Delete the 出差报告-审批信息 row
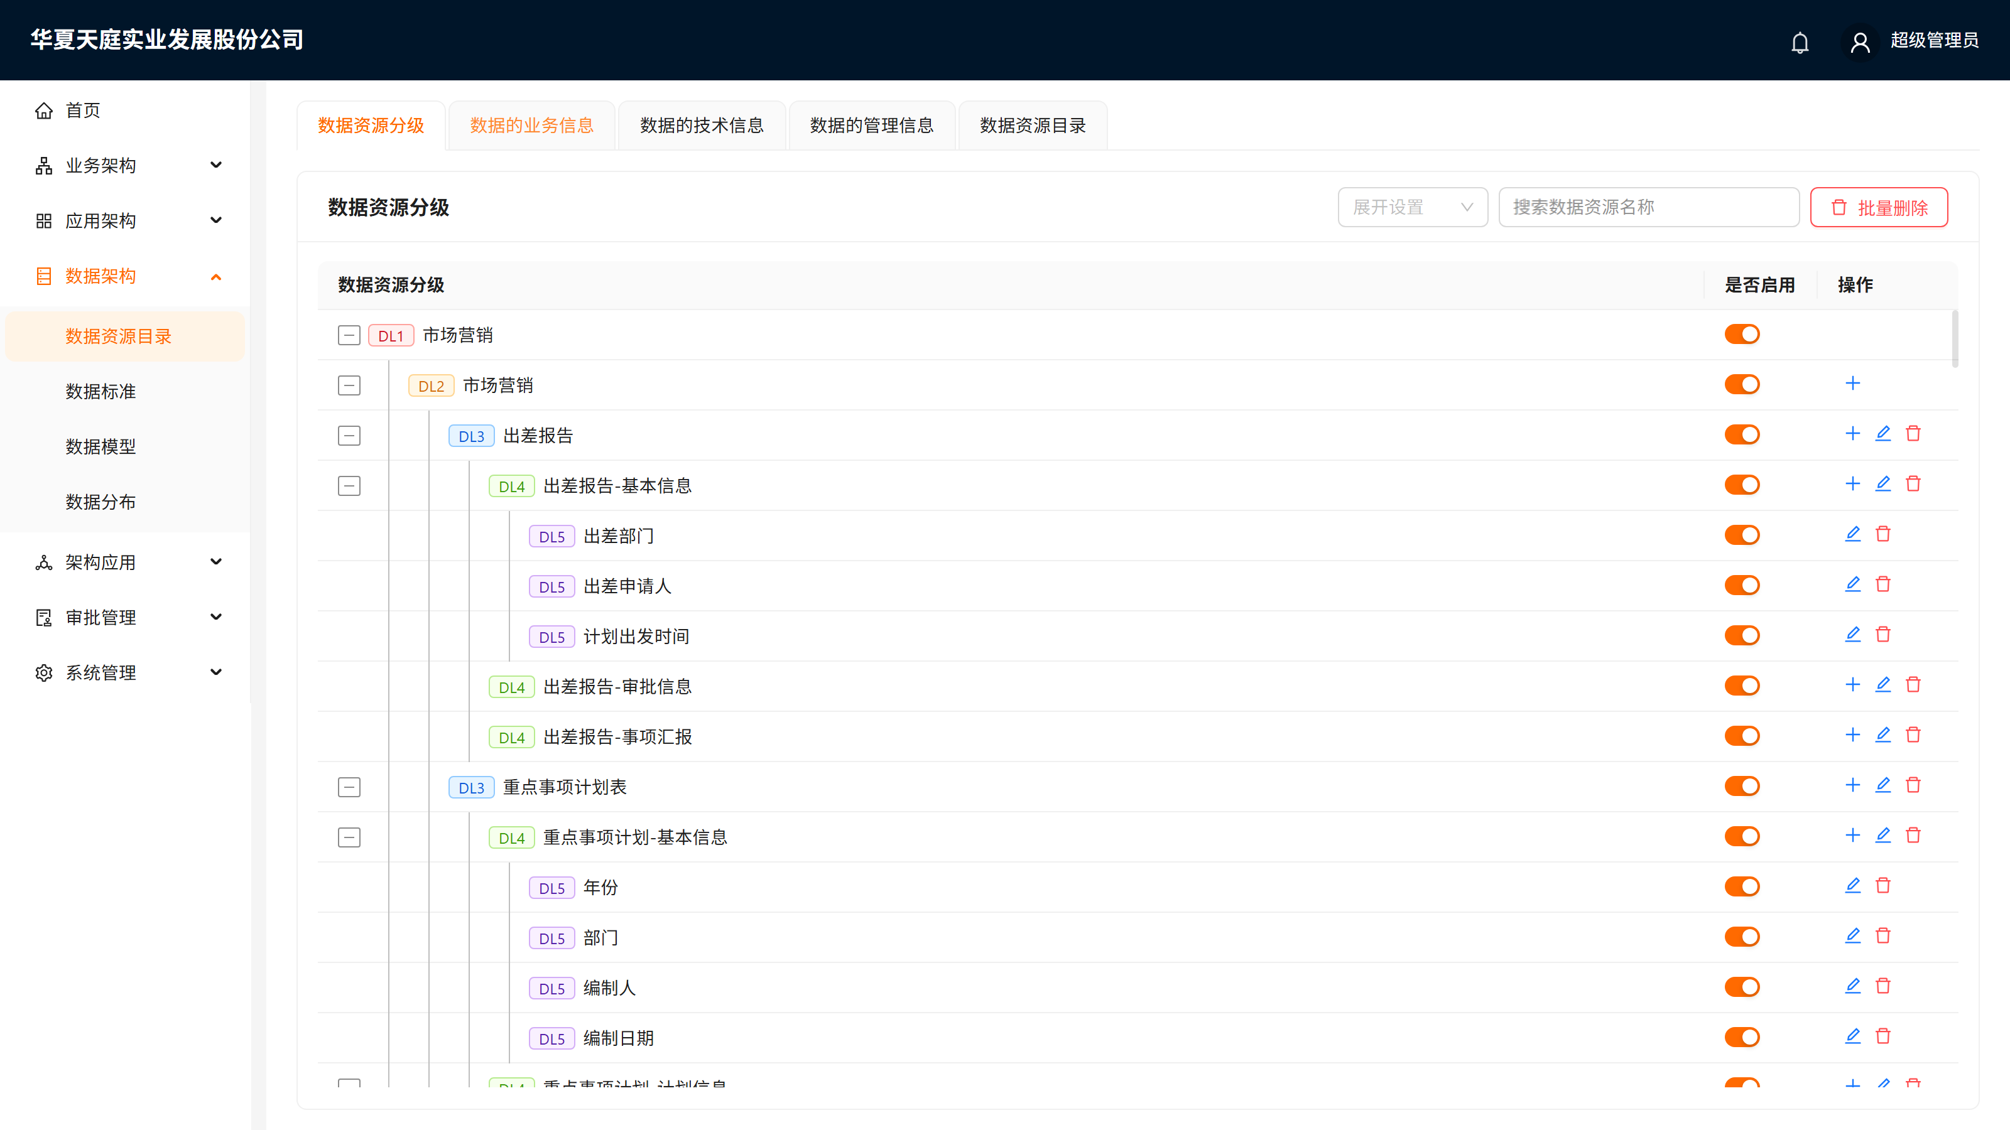The image size is (2010, 1130). pos(1913,685)
